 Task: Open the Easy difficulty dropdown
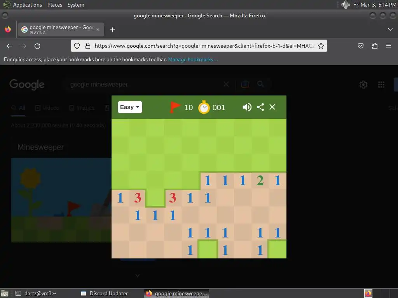[130, 107]
